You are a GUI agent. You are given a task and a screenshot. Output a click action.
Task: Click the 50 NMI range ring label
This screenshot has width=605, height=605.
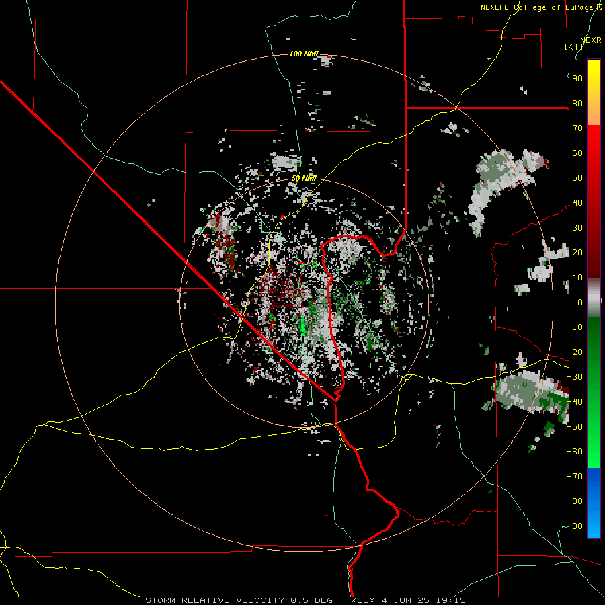pos(304,178)
